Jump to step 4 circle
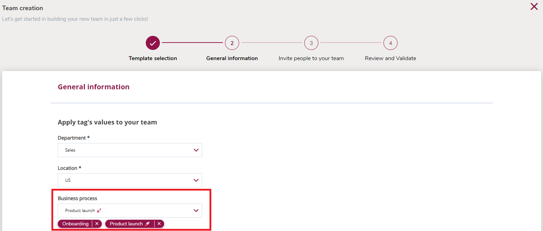Viewport: 543px width, 231px height. [x=391, y=43]
